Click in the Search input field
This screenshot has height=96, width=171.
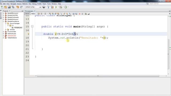click(x=160, y=4)
